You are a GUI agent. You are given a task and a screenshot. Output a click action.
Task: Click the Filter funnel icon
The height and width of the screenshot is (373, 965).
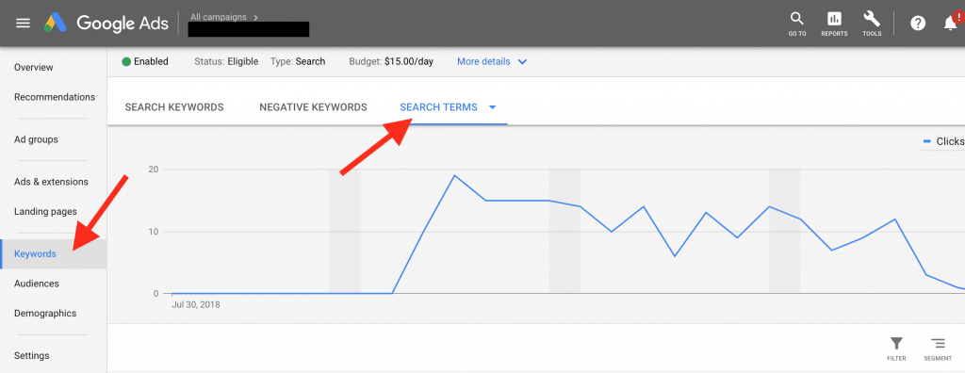[897, 349]
